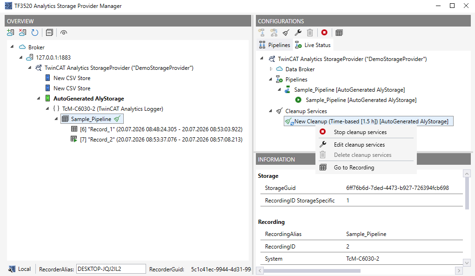The image size is (475, 276).
Task: Click the RecordingAlias value Sample_Pipeline
Action: tap(366, 234)
